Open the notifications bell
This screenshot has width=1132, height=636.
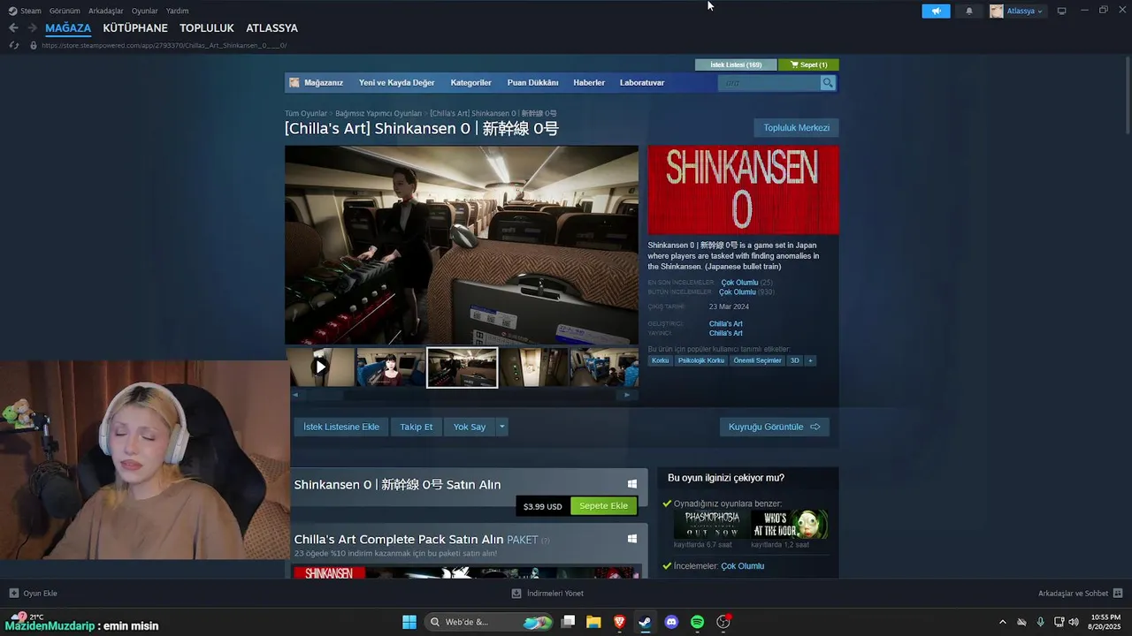(x=969, y=11)
